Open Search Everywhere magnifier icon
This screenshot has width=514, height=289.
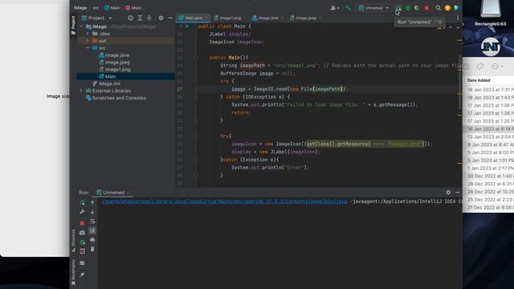click(439, 8)
